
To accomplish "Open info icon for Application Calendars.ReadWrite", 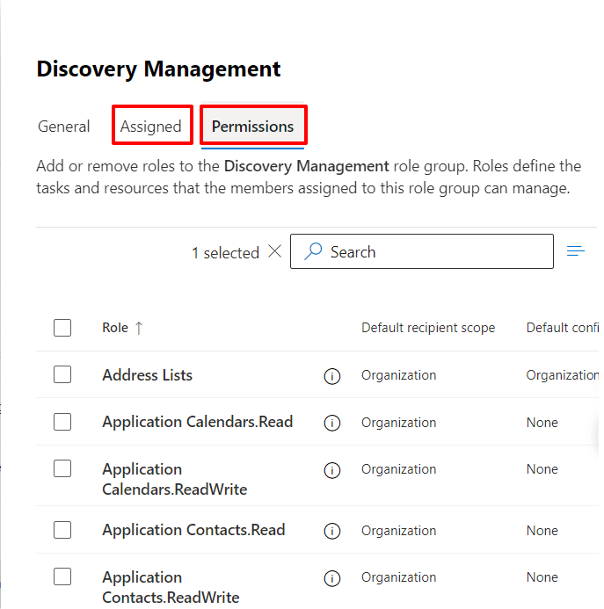I will 332,470.
